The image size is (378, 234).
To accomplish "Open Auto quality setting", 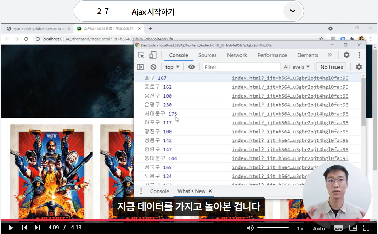I will 319,228.
